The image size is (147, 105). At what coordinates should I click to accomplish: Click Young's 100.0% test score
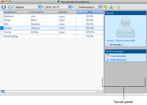click(90, 32)
